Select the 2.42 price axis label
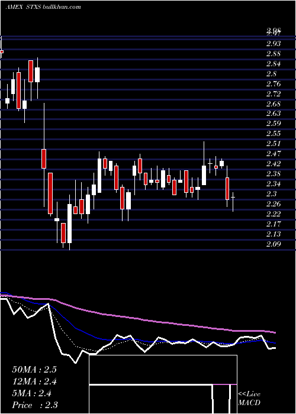Screen dimensions: 296x414 [274, 164]
